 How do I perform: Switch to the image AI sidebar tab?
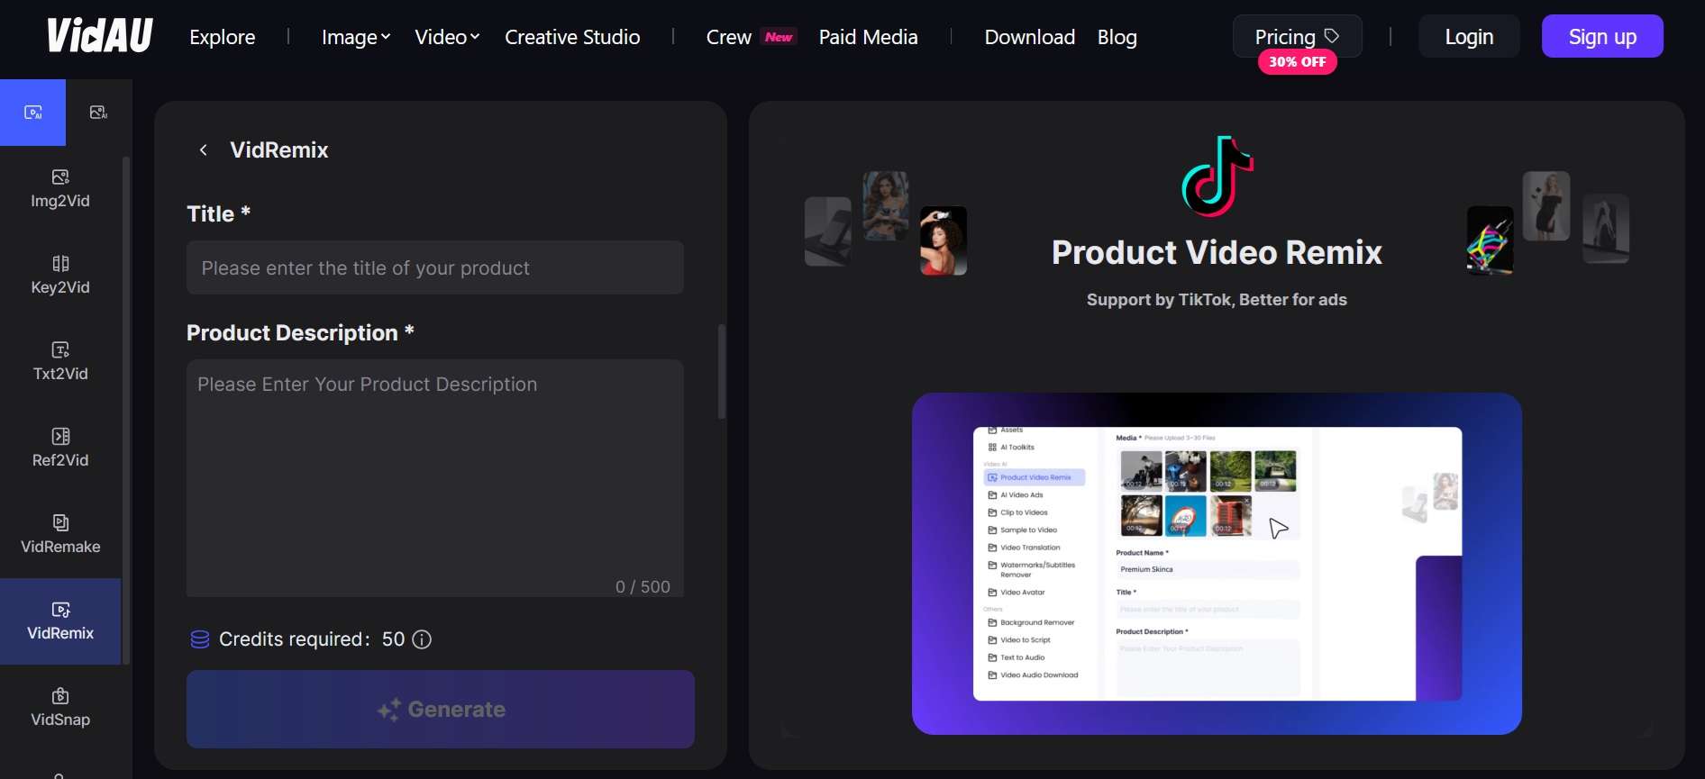pos(99,113)
